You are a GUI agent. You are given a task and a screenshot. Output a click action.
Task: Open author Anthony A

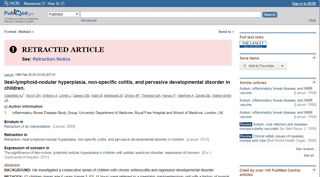coord(50,95)
